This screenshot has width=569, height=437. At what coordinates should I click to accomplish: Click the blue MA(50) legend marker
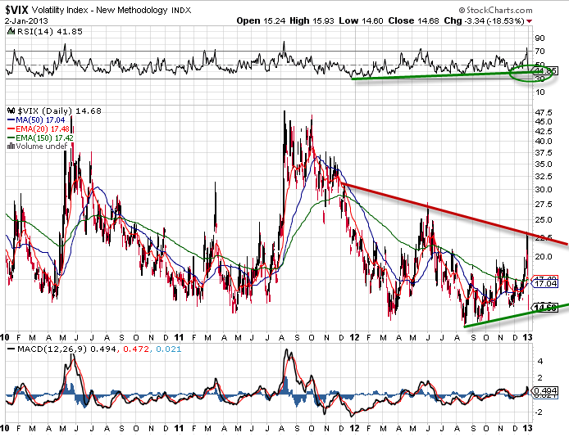point(9,118)
